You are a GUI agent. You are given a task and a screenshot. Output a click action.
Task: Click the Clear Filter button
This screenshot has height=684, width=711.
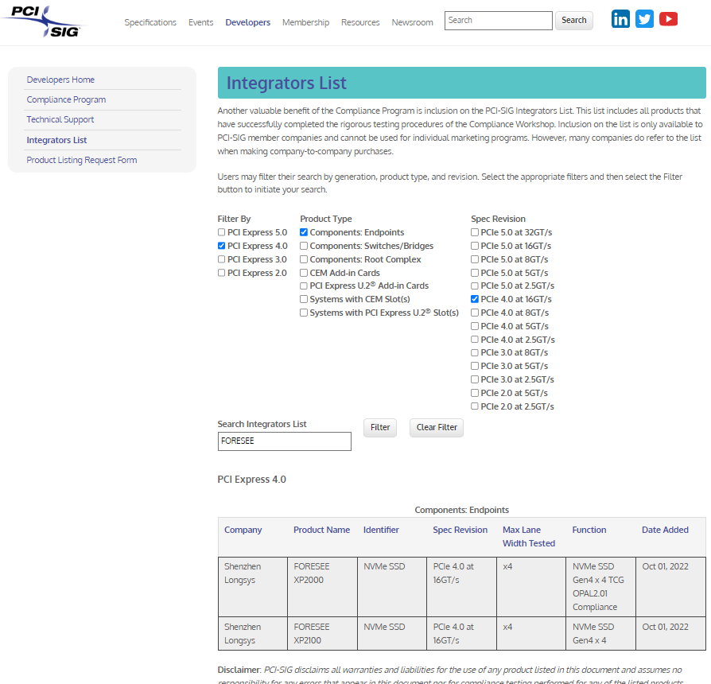coord(436,427)
